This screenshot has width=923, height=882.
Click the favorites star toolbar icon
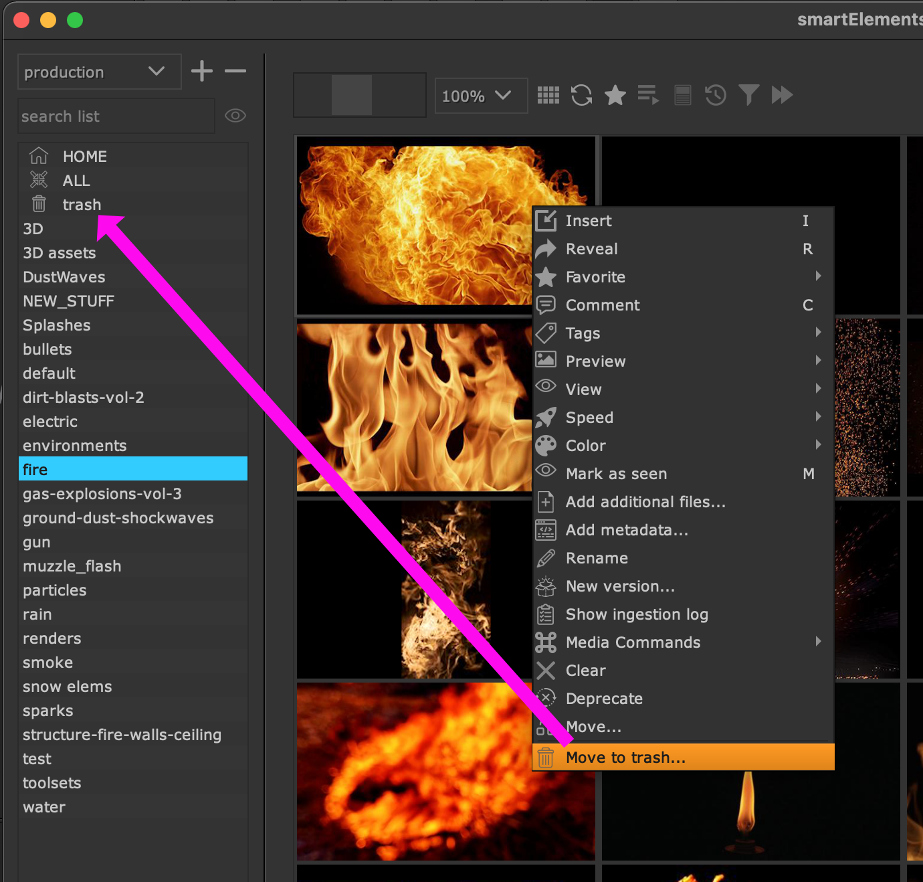point(615,96)
